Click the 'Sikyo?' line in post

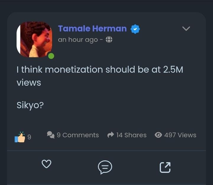30,105
